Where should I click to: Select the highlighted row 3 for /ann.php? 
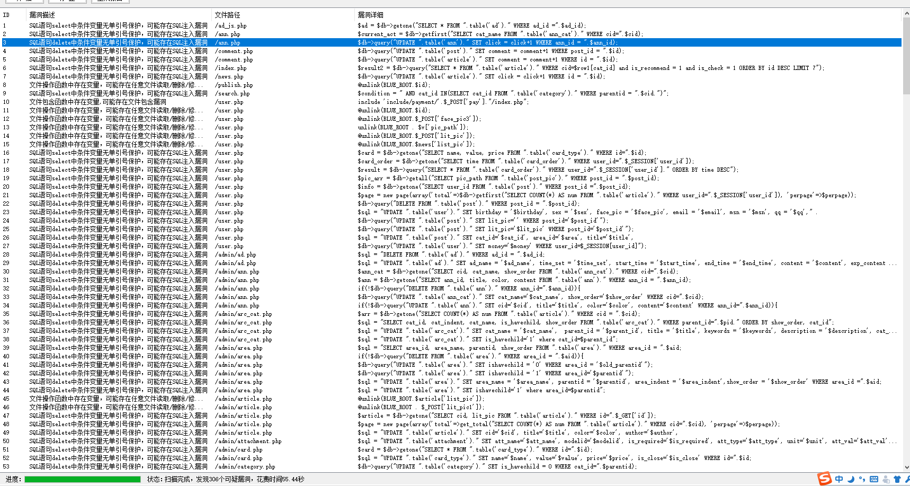(x=451, y=42)
